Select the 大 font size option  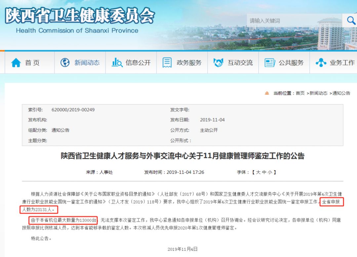pyautogui.click(x=258, y=172)
